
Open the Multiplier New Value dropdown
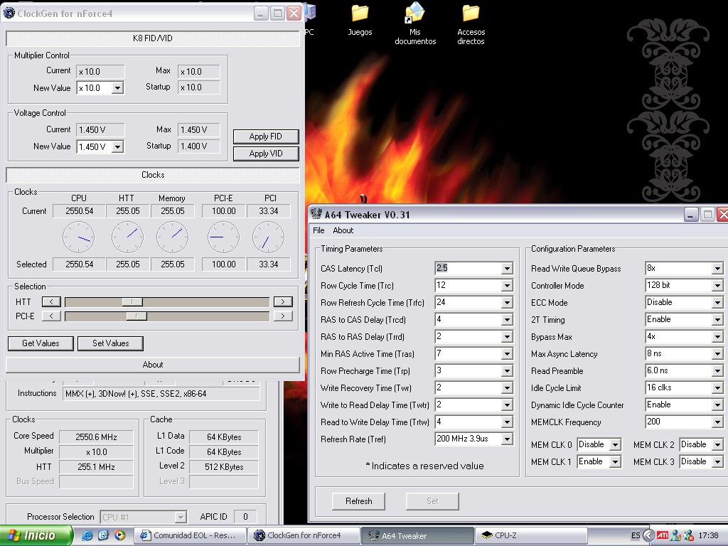click(x=117, y=87)
